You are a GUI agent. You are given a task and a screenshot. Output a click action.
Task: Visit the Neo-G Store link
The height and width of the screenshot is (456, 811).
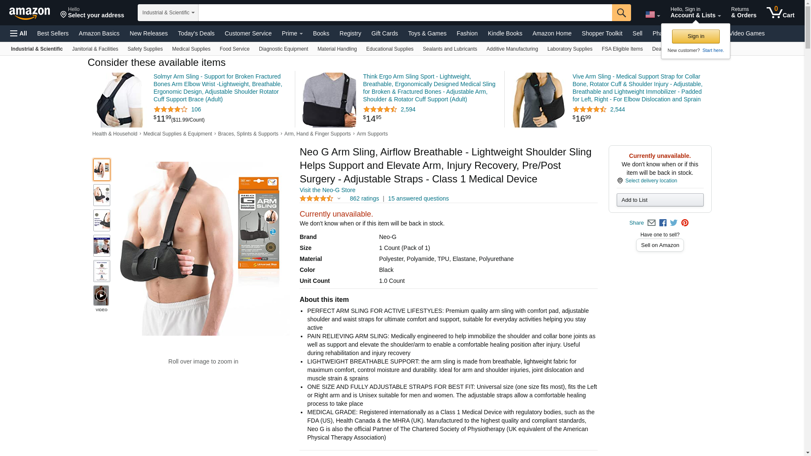coord(327,190)
